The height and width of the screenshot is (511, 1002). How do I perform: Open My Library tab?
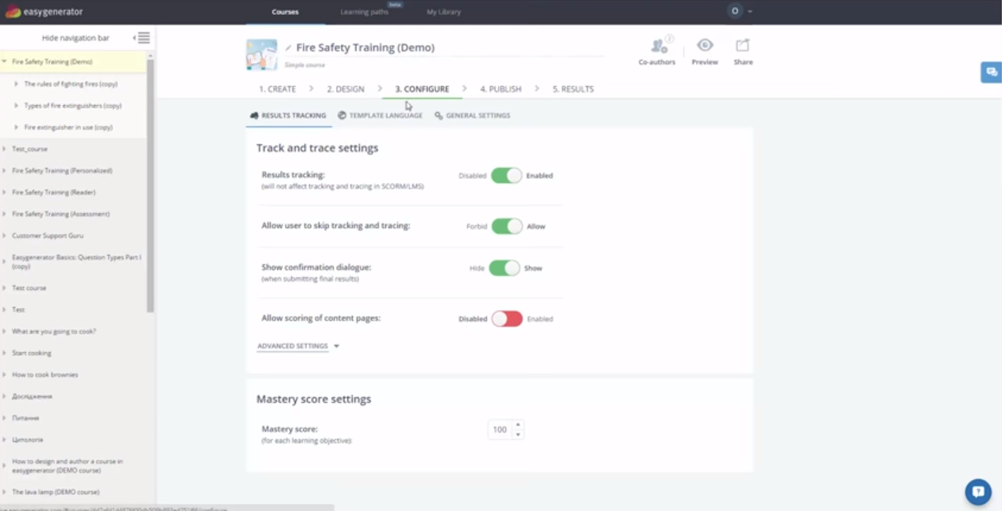444,12
